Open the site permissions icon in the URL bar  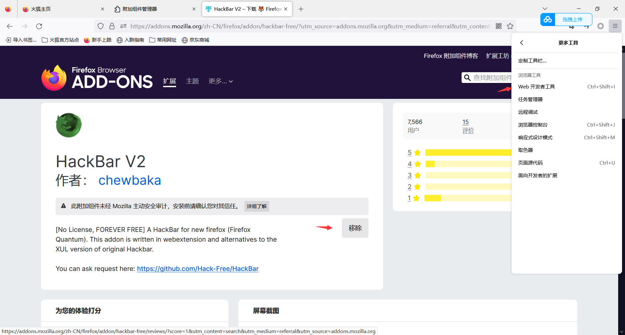123,26
